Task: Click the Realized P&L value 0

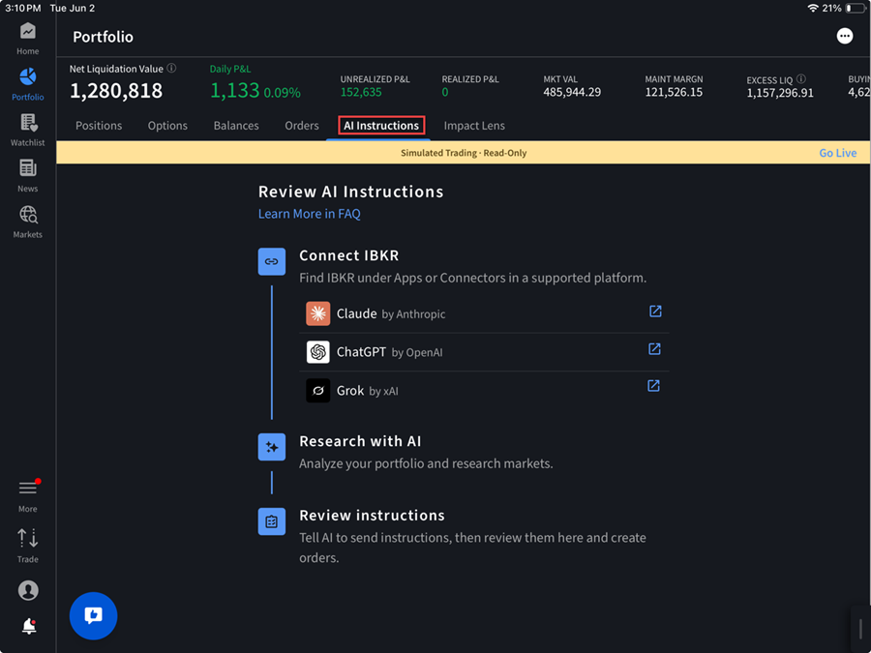Action: click(445, 92)
